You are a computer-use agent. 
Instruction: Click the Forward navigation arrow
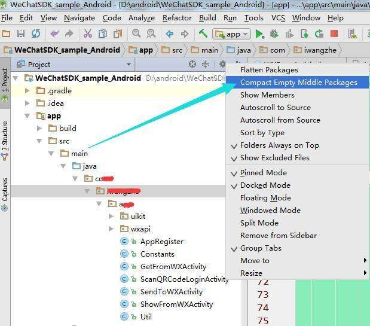coord(185,34)
